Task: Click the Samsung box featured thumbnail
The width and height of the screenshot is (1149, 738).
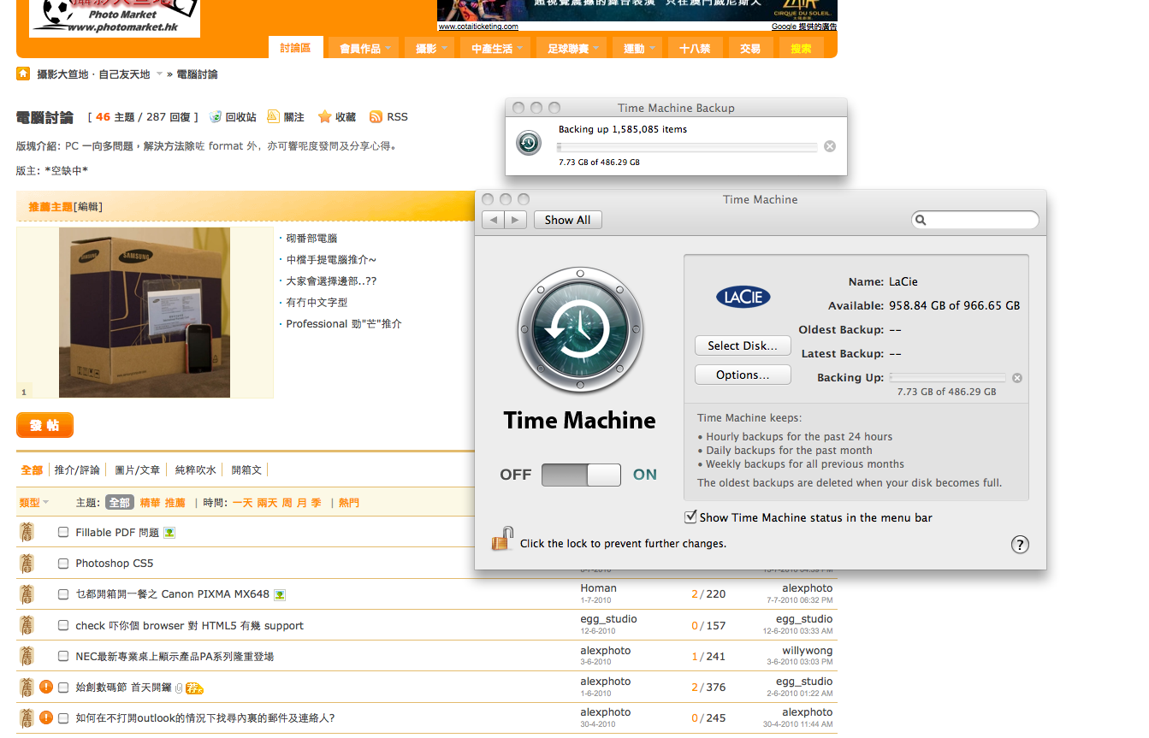Action: coord(145,312)
